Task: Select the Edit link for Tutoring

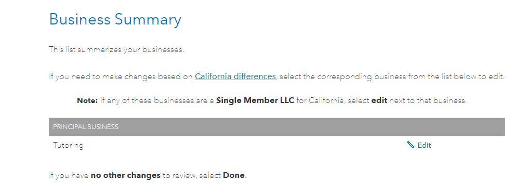Action: 419,145
